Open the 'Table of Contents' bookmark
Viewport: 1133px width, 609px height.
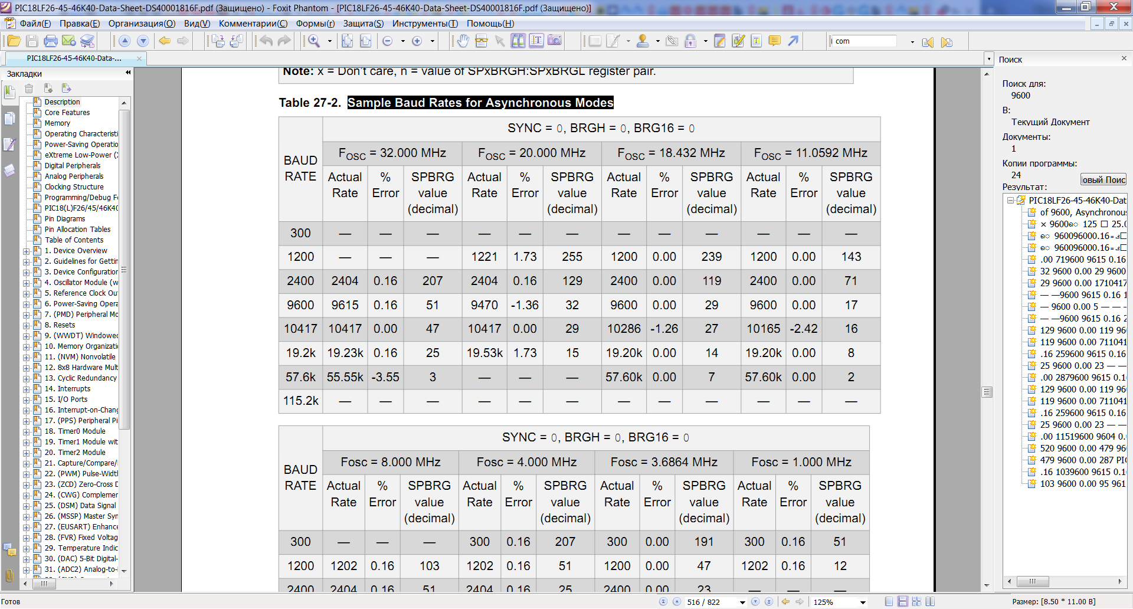point(74,240)
